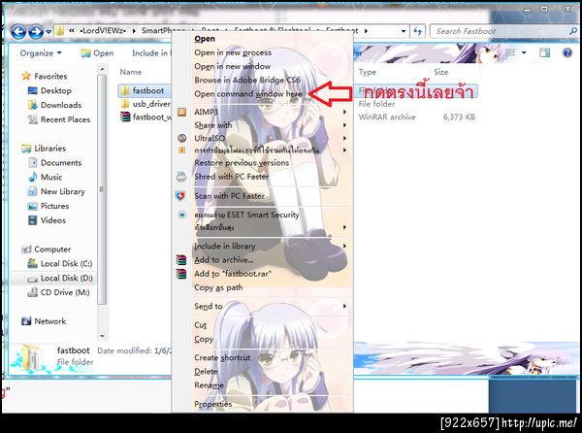Open CD Drive (M:)

point(58,292)
